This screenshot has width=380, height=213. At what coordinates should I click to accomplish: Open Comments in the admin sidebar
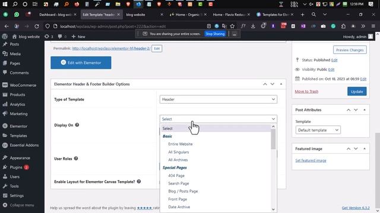pos(19,73)
